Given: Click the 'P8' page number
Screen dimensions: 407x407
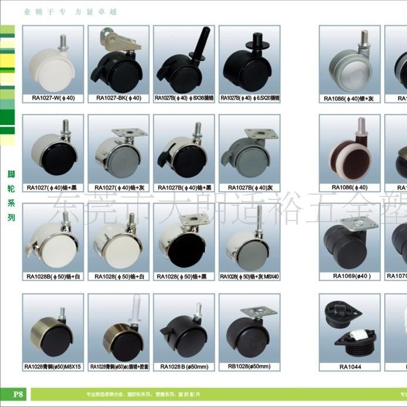Looking at the screenshot, I should (19, 394).
